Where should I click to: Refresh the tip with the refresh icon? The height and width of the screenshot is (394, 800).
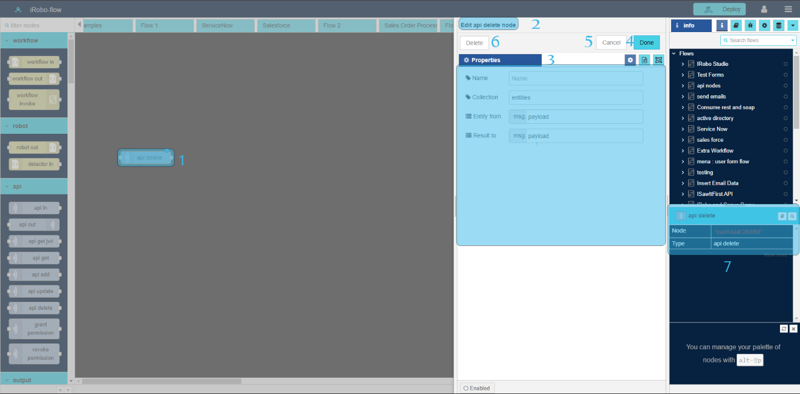click(x=784, y=329)
